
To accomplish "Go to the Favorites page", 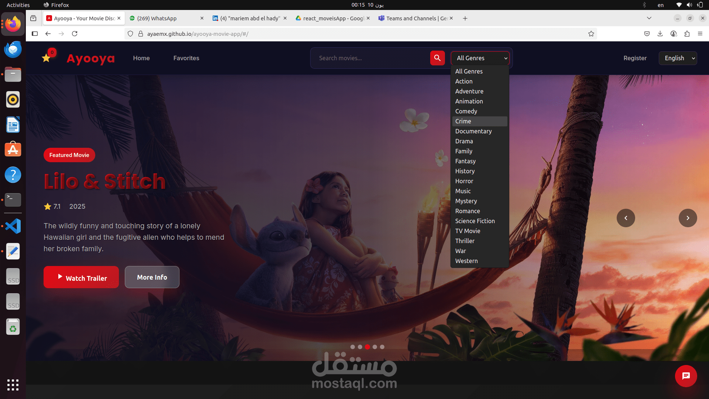I will coord(186,58).
